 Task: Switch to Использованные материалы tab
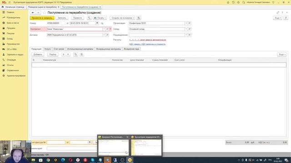pos(80,49)
